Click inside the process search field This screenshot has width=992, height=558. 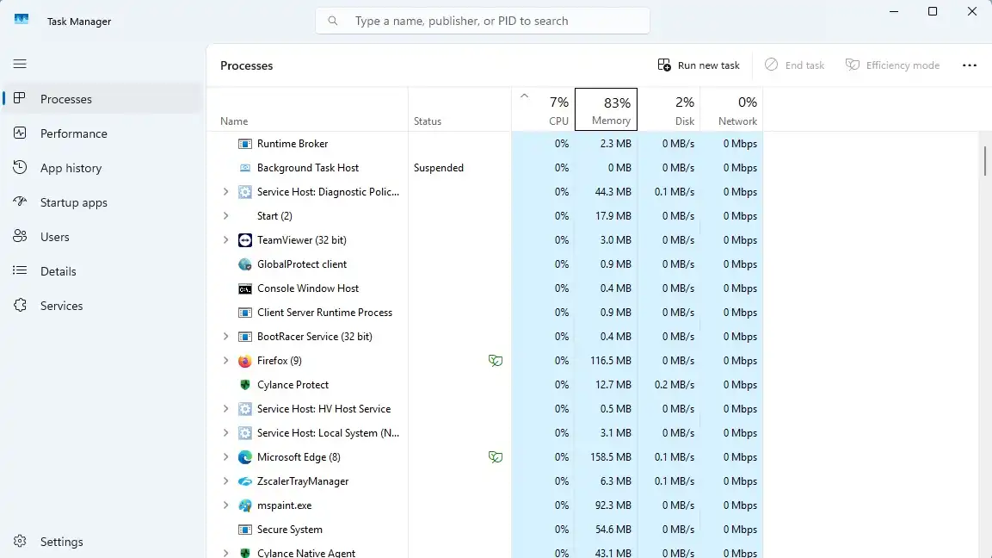(482, 21)
